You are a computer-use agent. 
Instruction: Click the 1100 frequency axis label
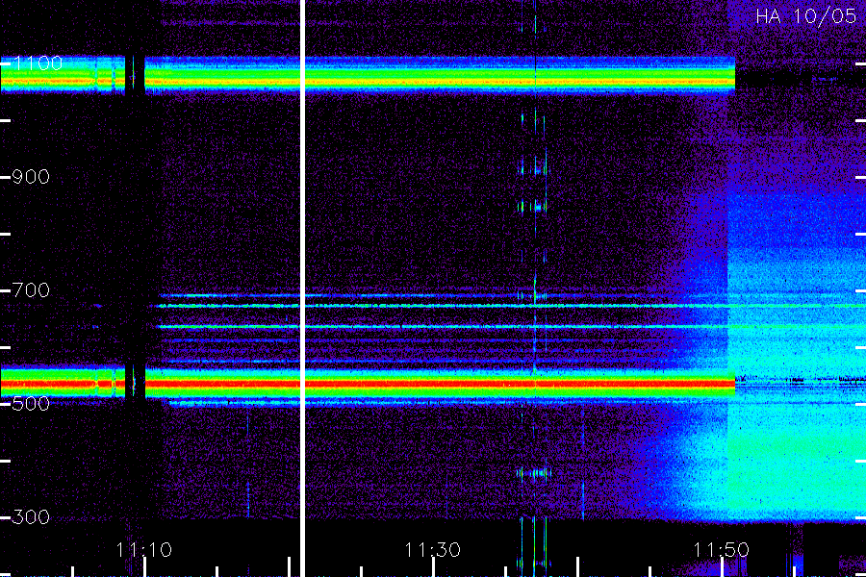click(x=38, y=63)
